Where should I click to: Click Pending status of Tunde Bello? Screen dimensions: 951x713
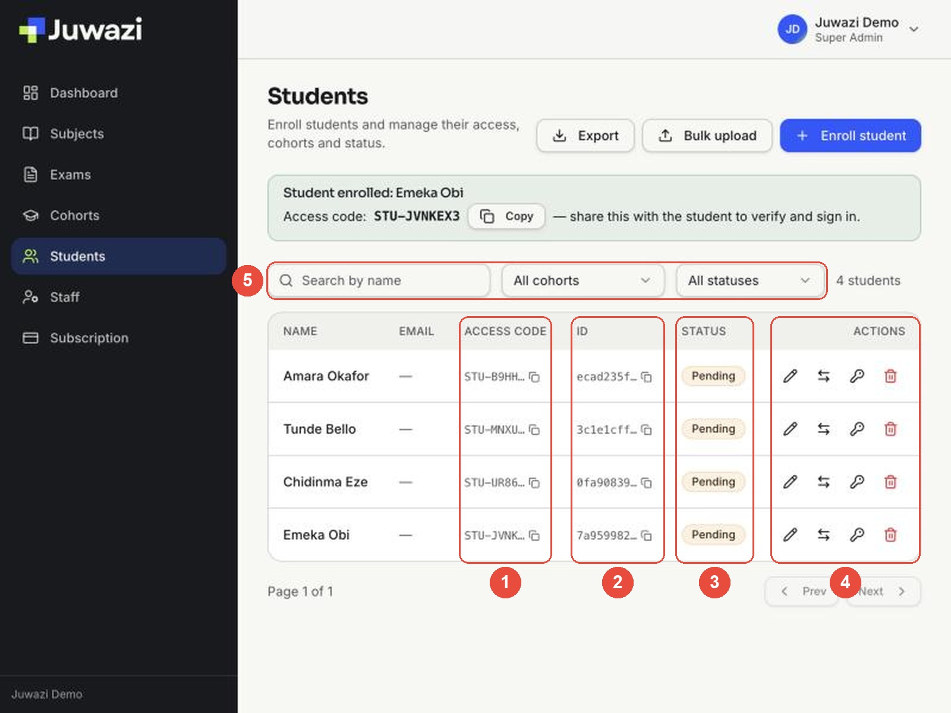pos(713,429)
